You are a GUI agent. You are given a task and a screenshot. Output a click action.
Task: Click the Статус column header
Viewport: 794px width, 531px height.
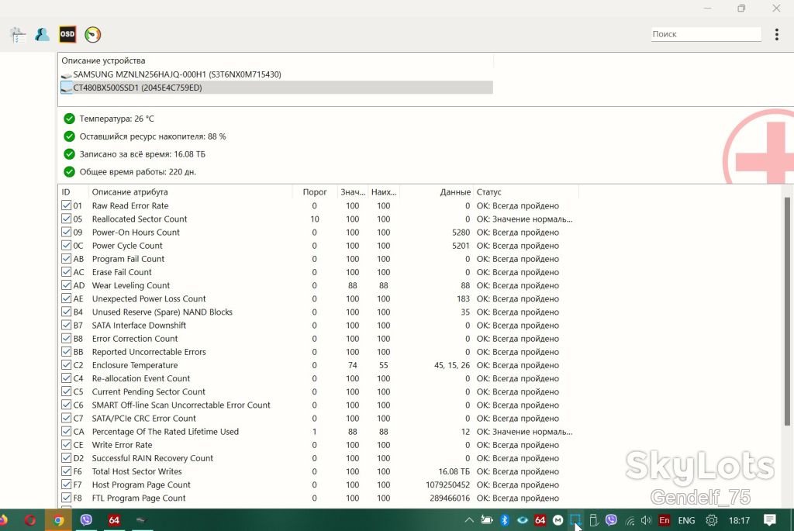click(x=526, y=191)
